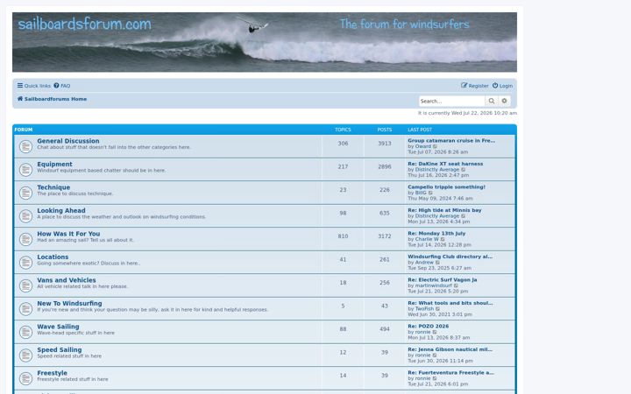Open advanced search gear icon
The image size is (631, 394).
click(504, 101)
